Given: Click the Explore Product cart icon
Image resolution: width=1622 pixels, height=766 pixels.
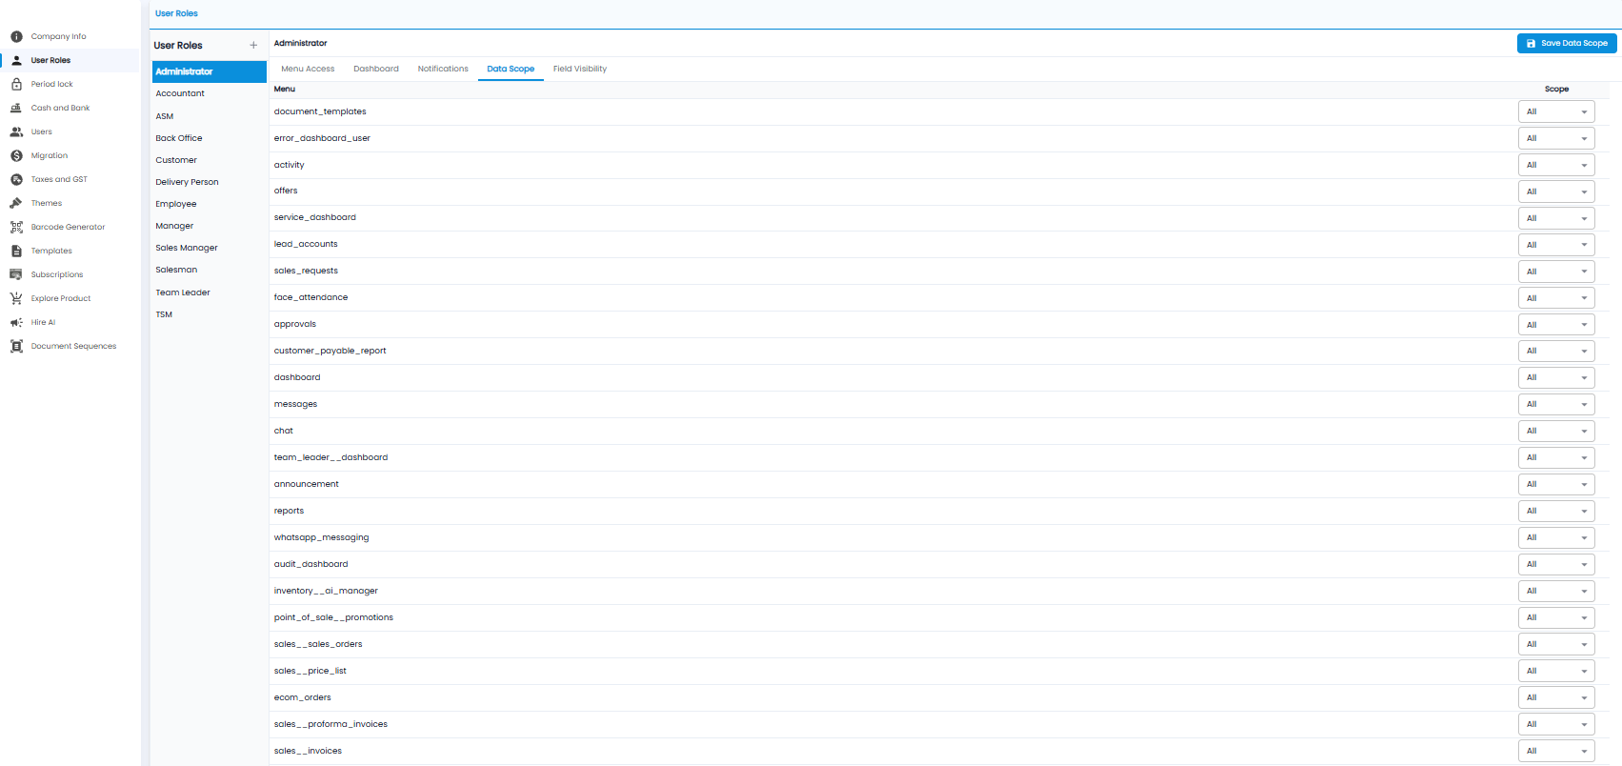Looking at the screenshot, I should click(16, 298).
